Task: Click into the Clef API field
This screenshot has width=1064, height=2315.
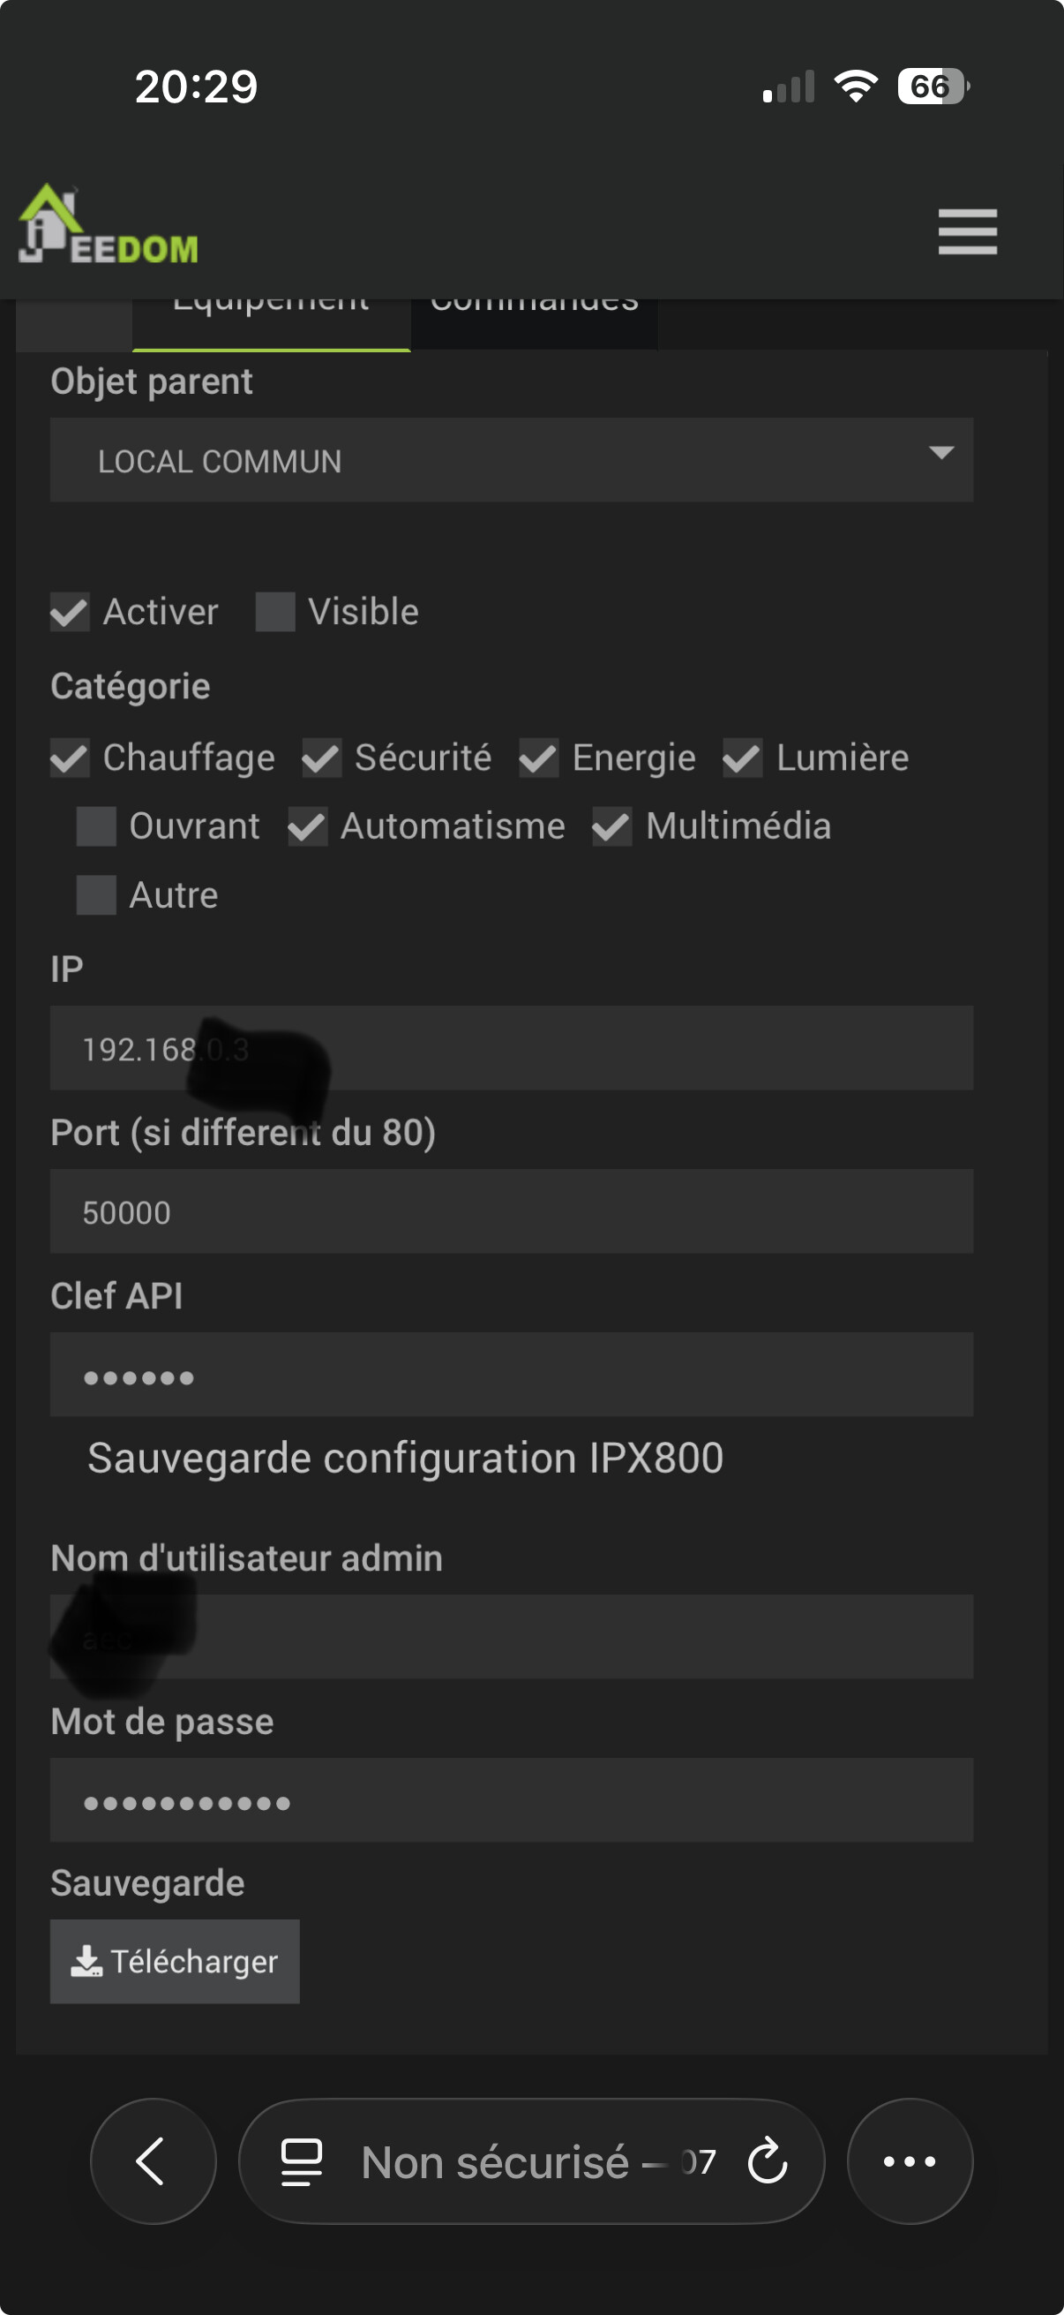Action: [x=511, y=1375]
